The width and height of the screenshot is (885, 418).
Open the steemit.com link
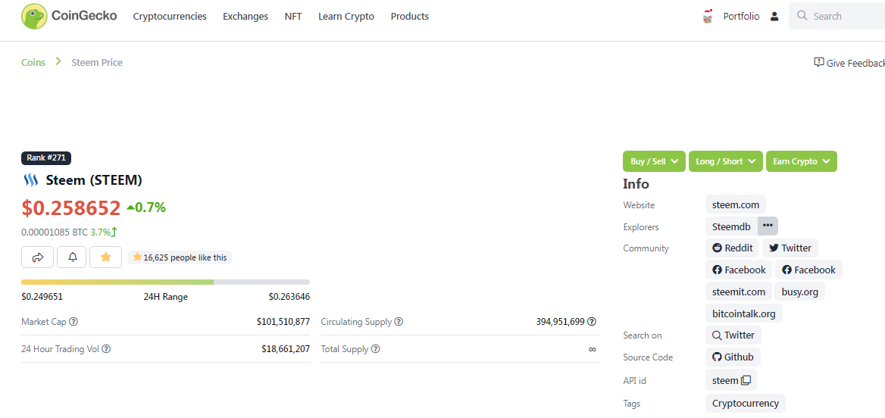click(x=739, y=292)
